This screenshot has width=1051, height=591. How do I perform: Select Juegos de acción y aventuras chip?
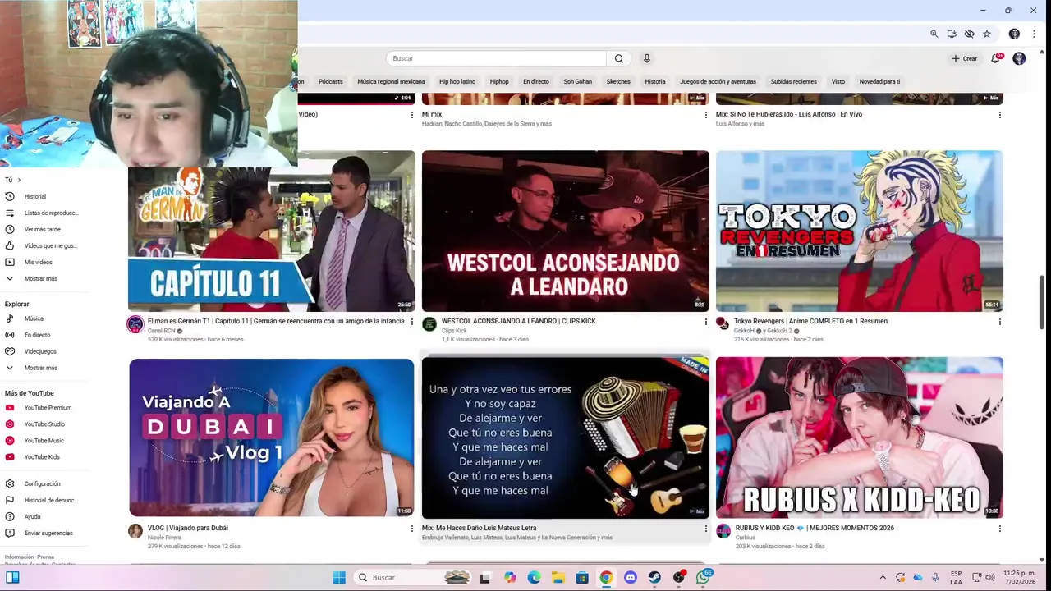point(718,81)
